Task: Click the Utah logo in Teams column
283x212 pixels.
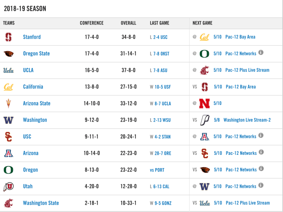Action: [x=9, y=187]
